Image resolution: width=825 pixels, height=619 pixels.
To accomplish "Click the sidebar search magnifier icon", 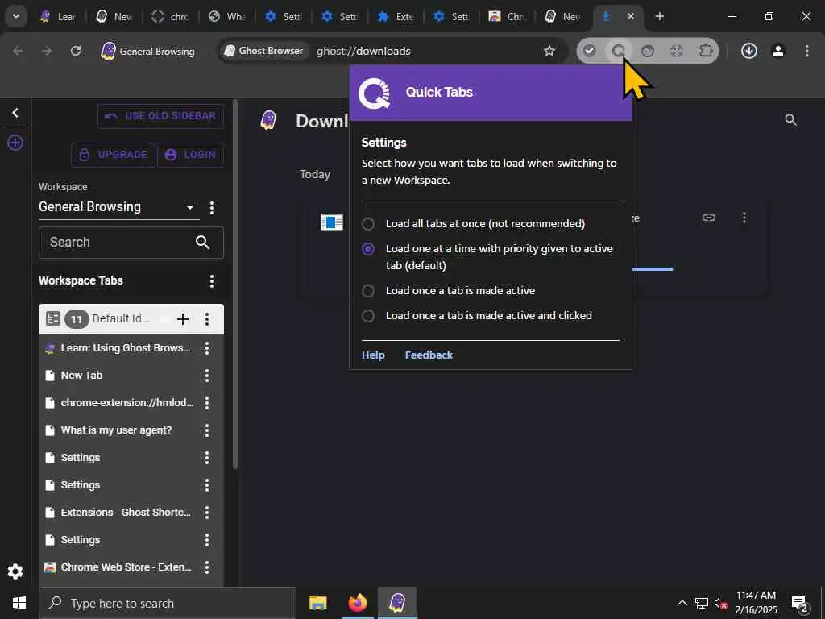I will pyautogui.click(x=202, y=242).
